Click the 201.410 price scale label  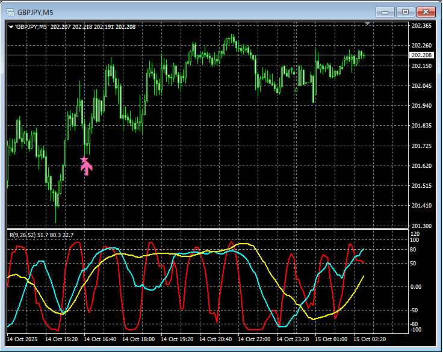click(x=421, y=206)
